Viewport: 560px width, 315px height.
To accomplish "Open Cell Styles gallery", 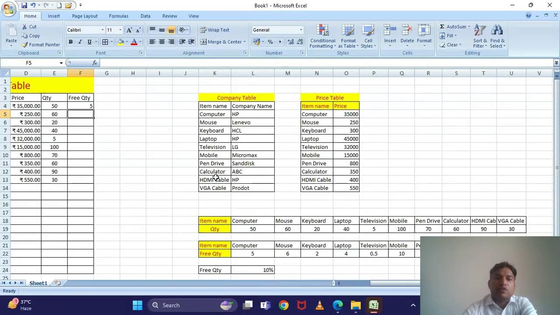I will tap(368, 36).
